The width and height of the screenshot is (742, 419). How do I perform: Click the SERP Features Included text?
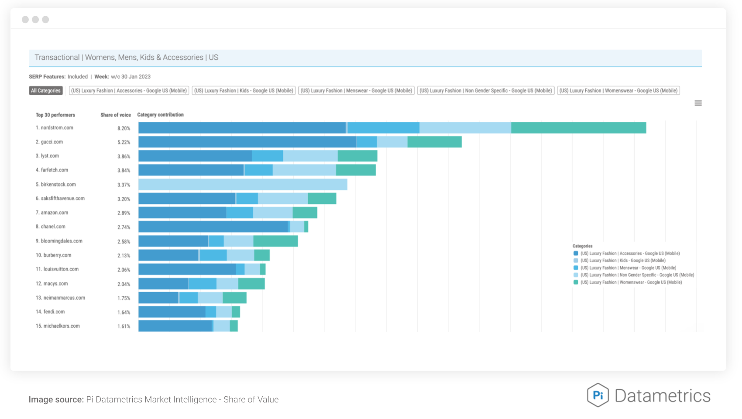coord(58,76)
